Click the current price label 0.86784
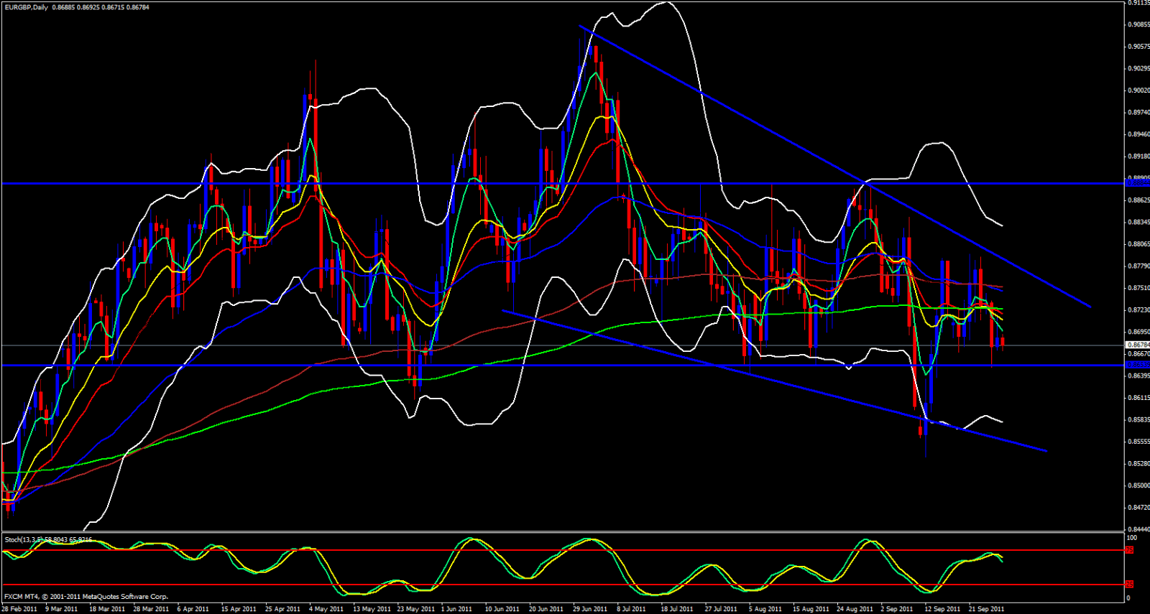The image size is (1150, 614). click(1136, 345)
